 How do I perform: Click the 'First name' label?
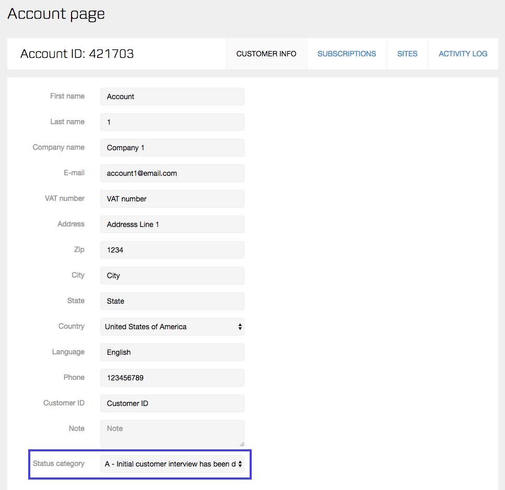tap(67, 96)
